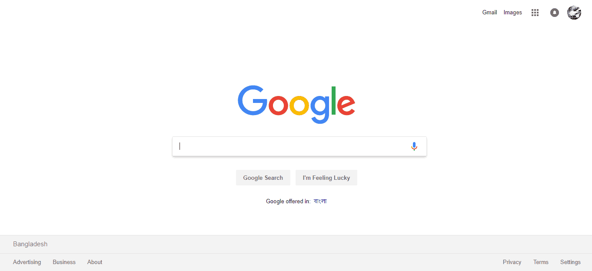Image resolution: width=592 pixels, height=271 pixels.
Task: Click the Google Search button
Action: [263, 178]
